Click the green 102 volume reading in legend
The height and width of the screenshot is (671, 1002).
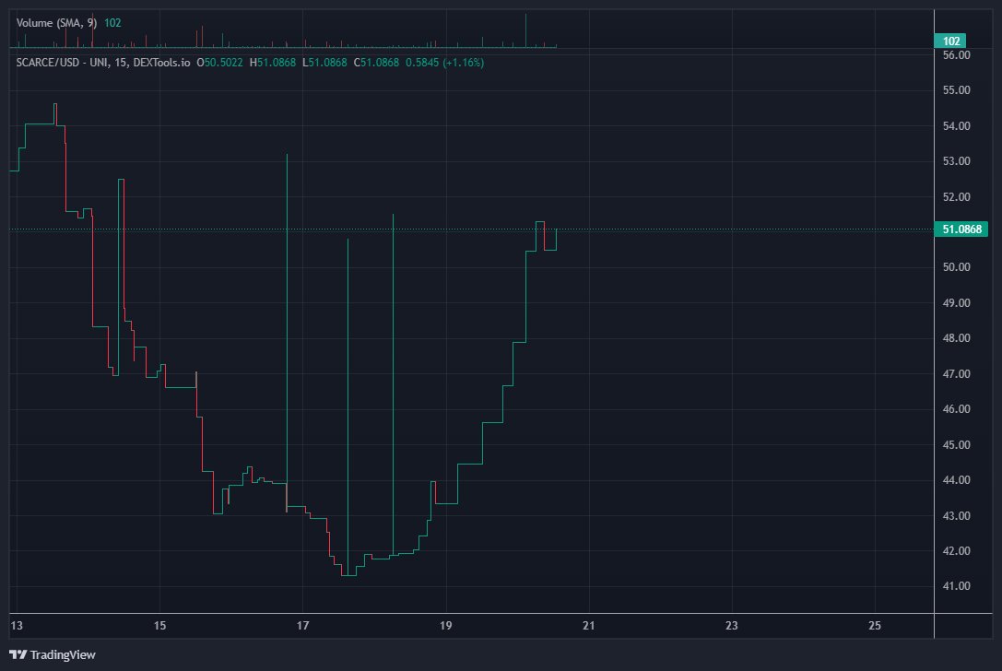[x=112, y=23]
